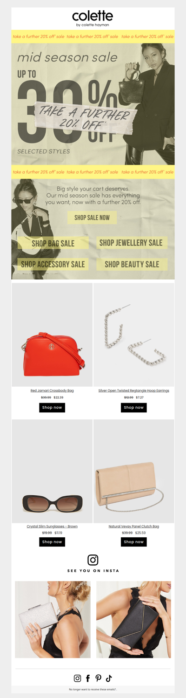Select the Shop Accessory Sale button
Screen dimensions: 186x698
click(53, 264)
